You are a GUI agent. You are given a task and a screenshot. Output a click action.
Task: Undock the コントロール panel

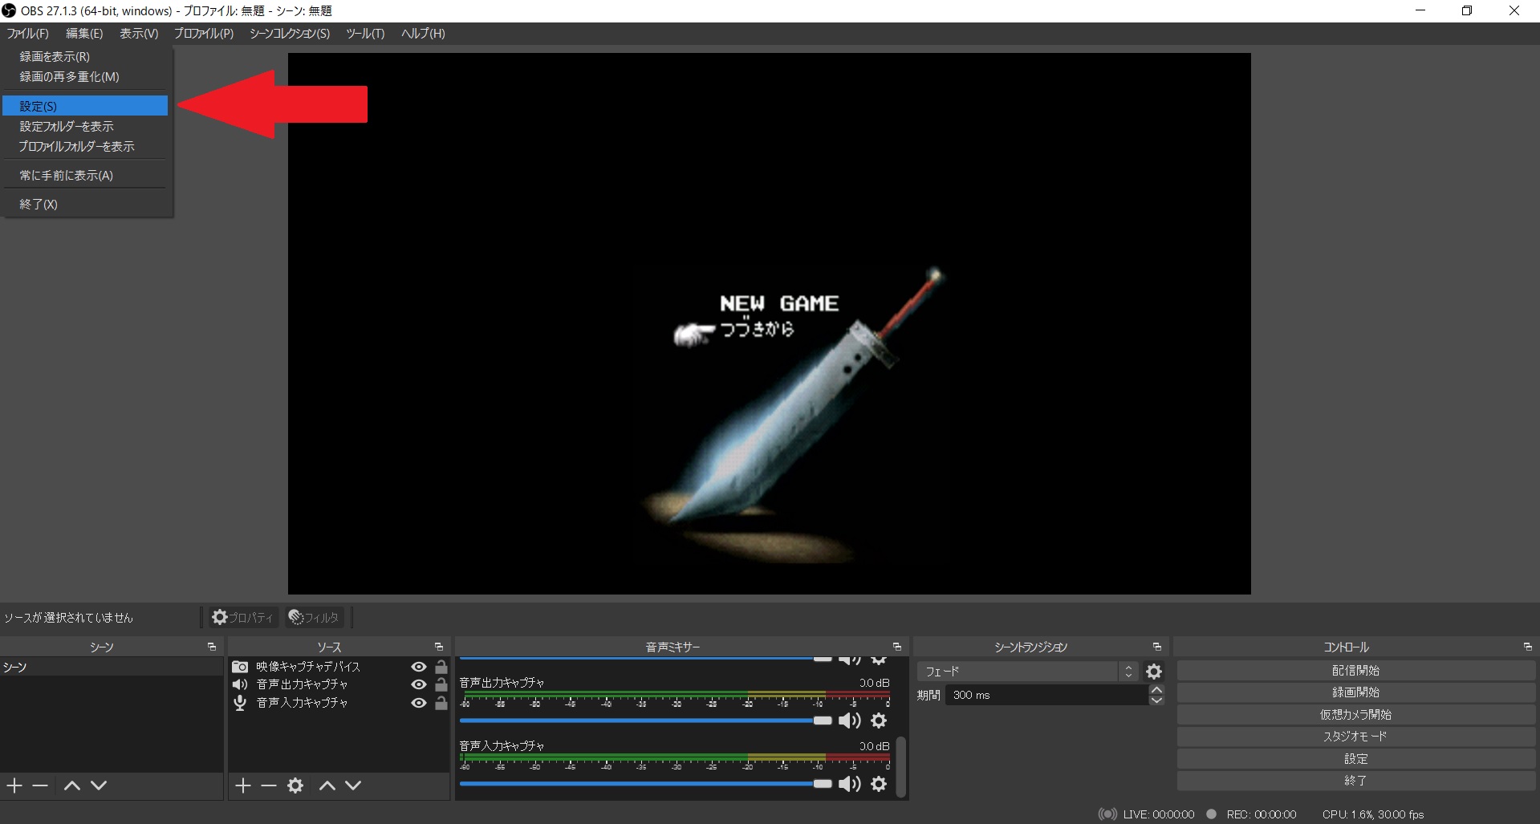tap(1528, 647)
